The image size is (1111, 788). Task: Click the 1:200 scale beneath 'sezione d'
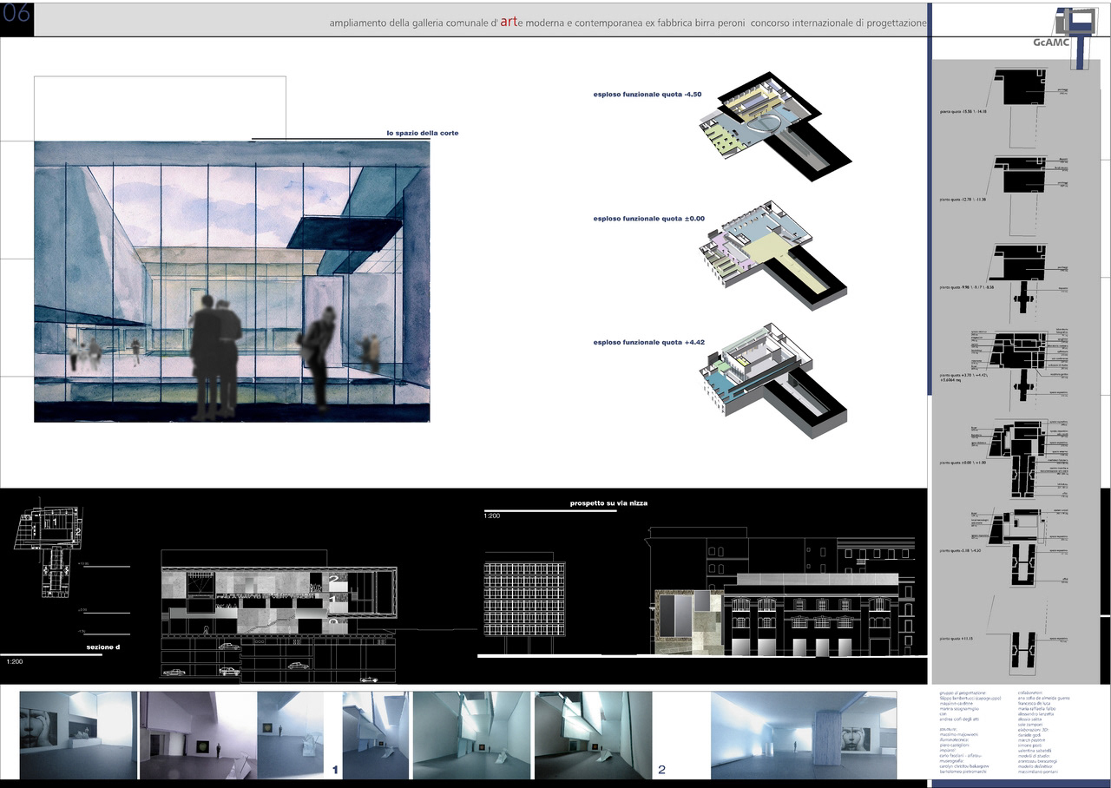coord(15,662)
